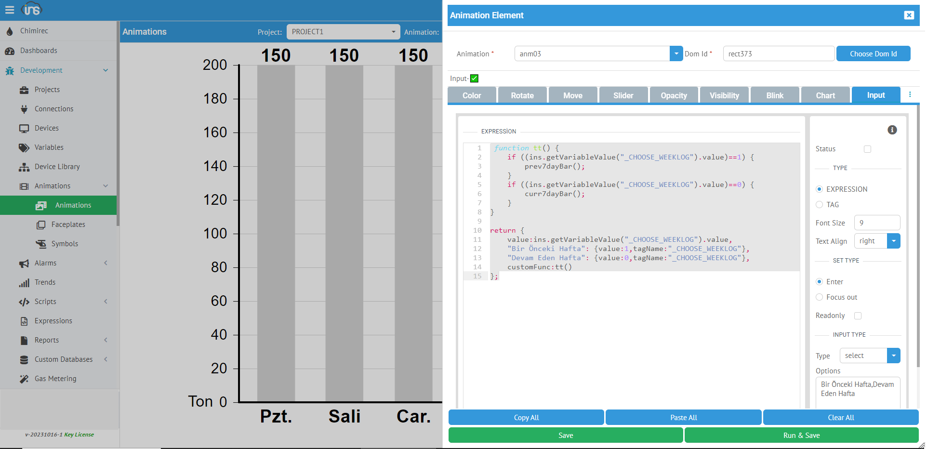This screenshot has width=927, height=449.
Task: Switch to the Chart tab
Action: pos(825,95)
